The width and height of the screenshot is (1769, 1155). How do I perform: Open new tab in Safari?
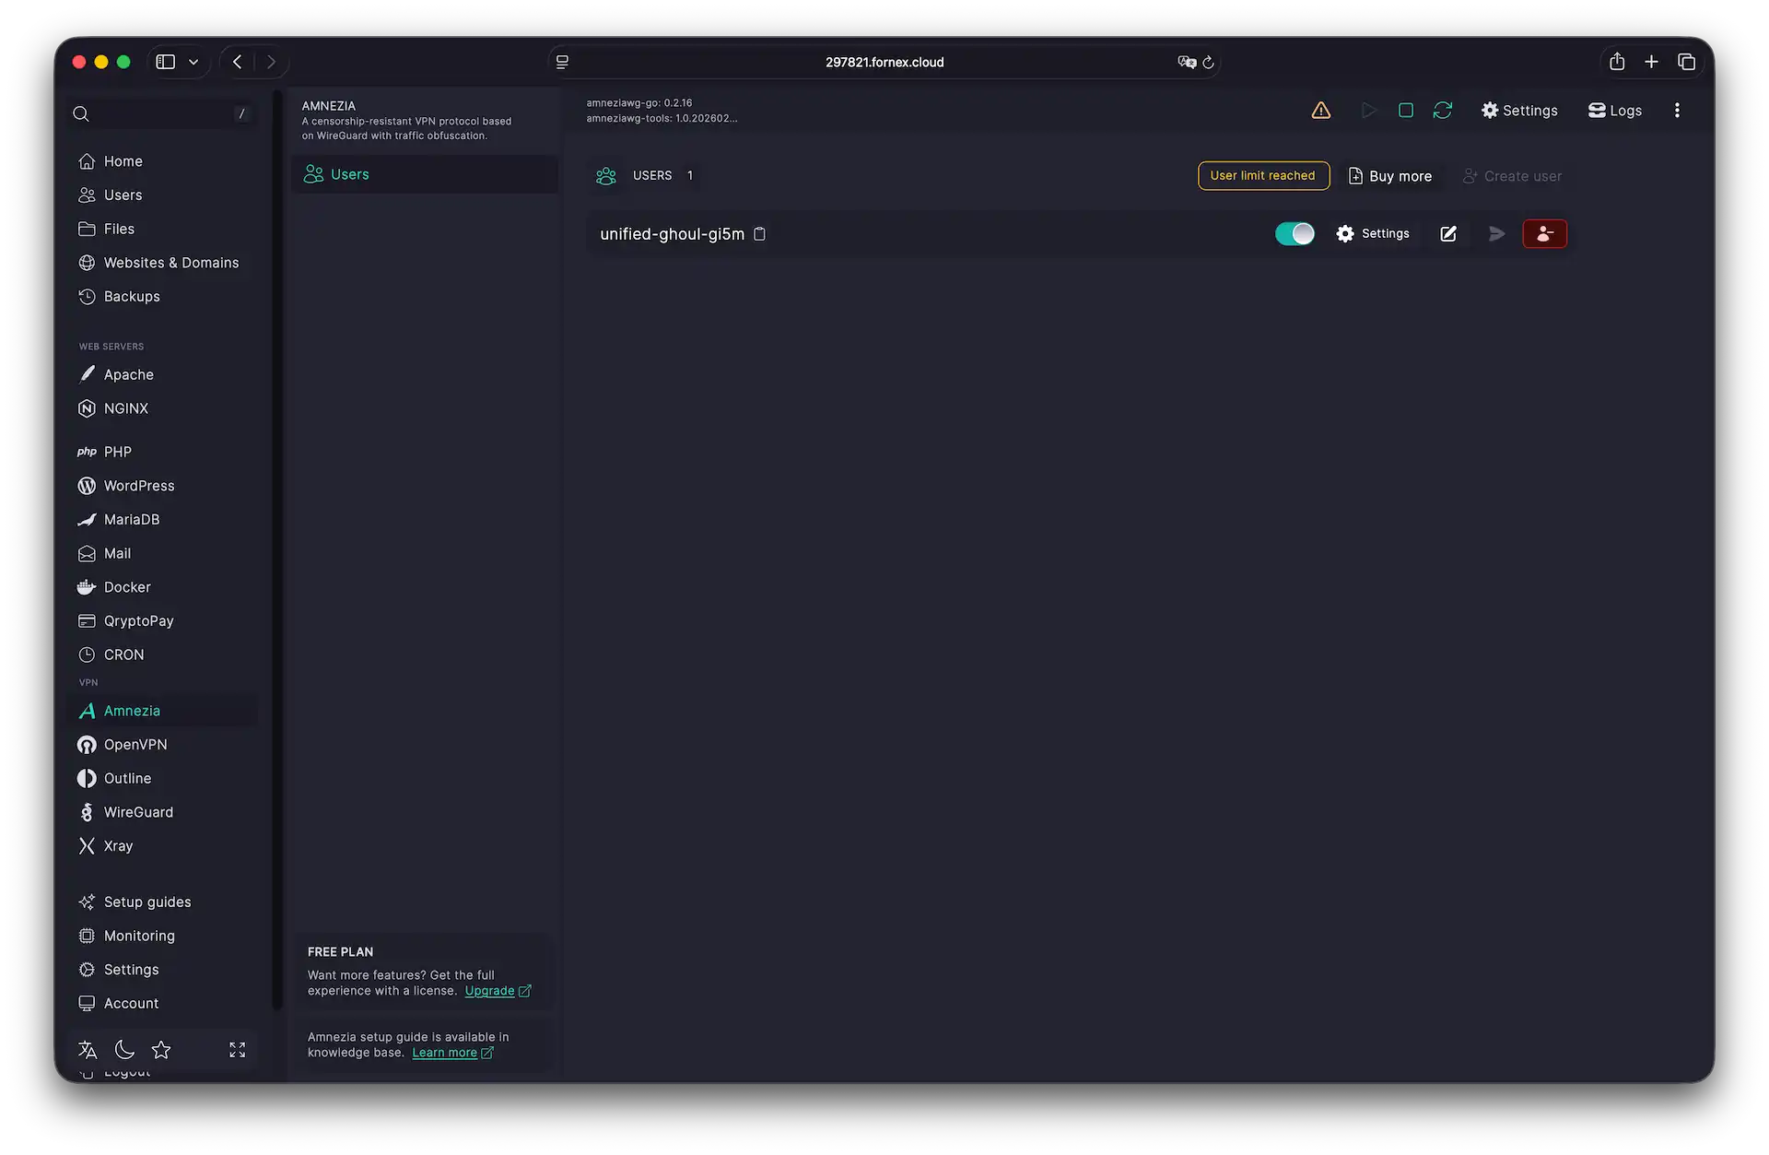point(1651,62)
